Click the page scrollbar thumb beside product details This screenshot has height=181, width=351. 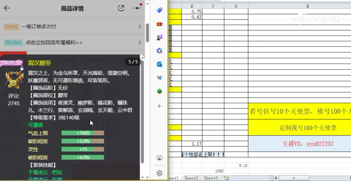click(x=147, y=33)
